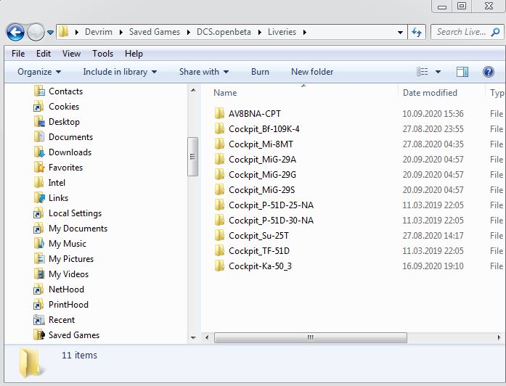
Task: Toggle the preview pane icon
Action: (x=462, y=72)
